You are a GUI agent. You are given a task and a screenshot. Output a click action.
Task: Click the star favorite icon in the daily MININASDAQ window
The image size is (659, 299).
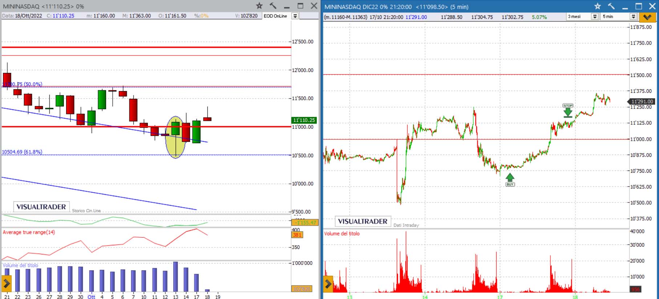259,6
